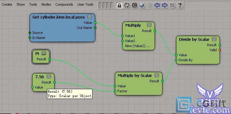This screenshot has width=231, height=114.
Task: Collapse the Divide by Scalar node header icon
Action: point(214,39)
